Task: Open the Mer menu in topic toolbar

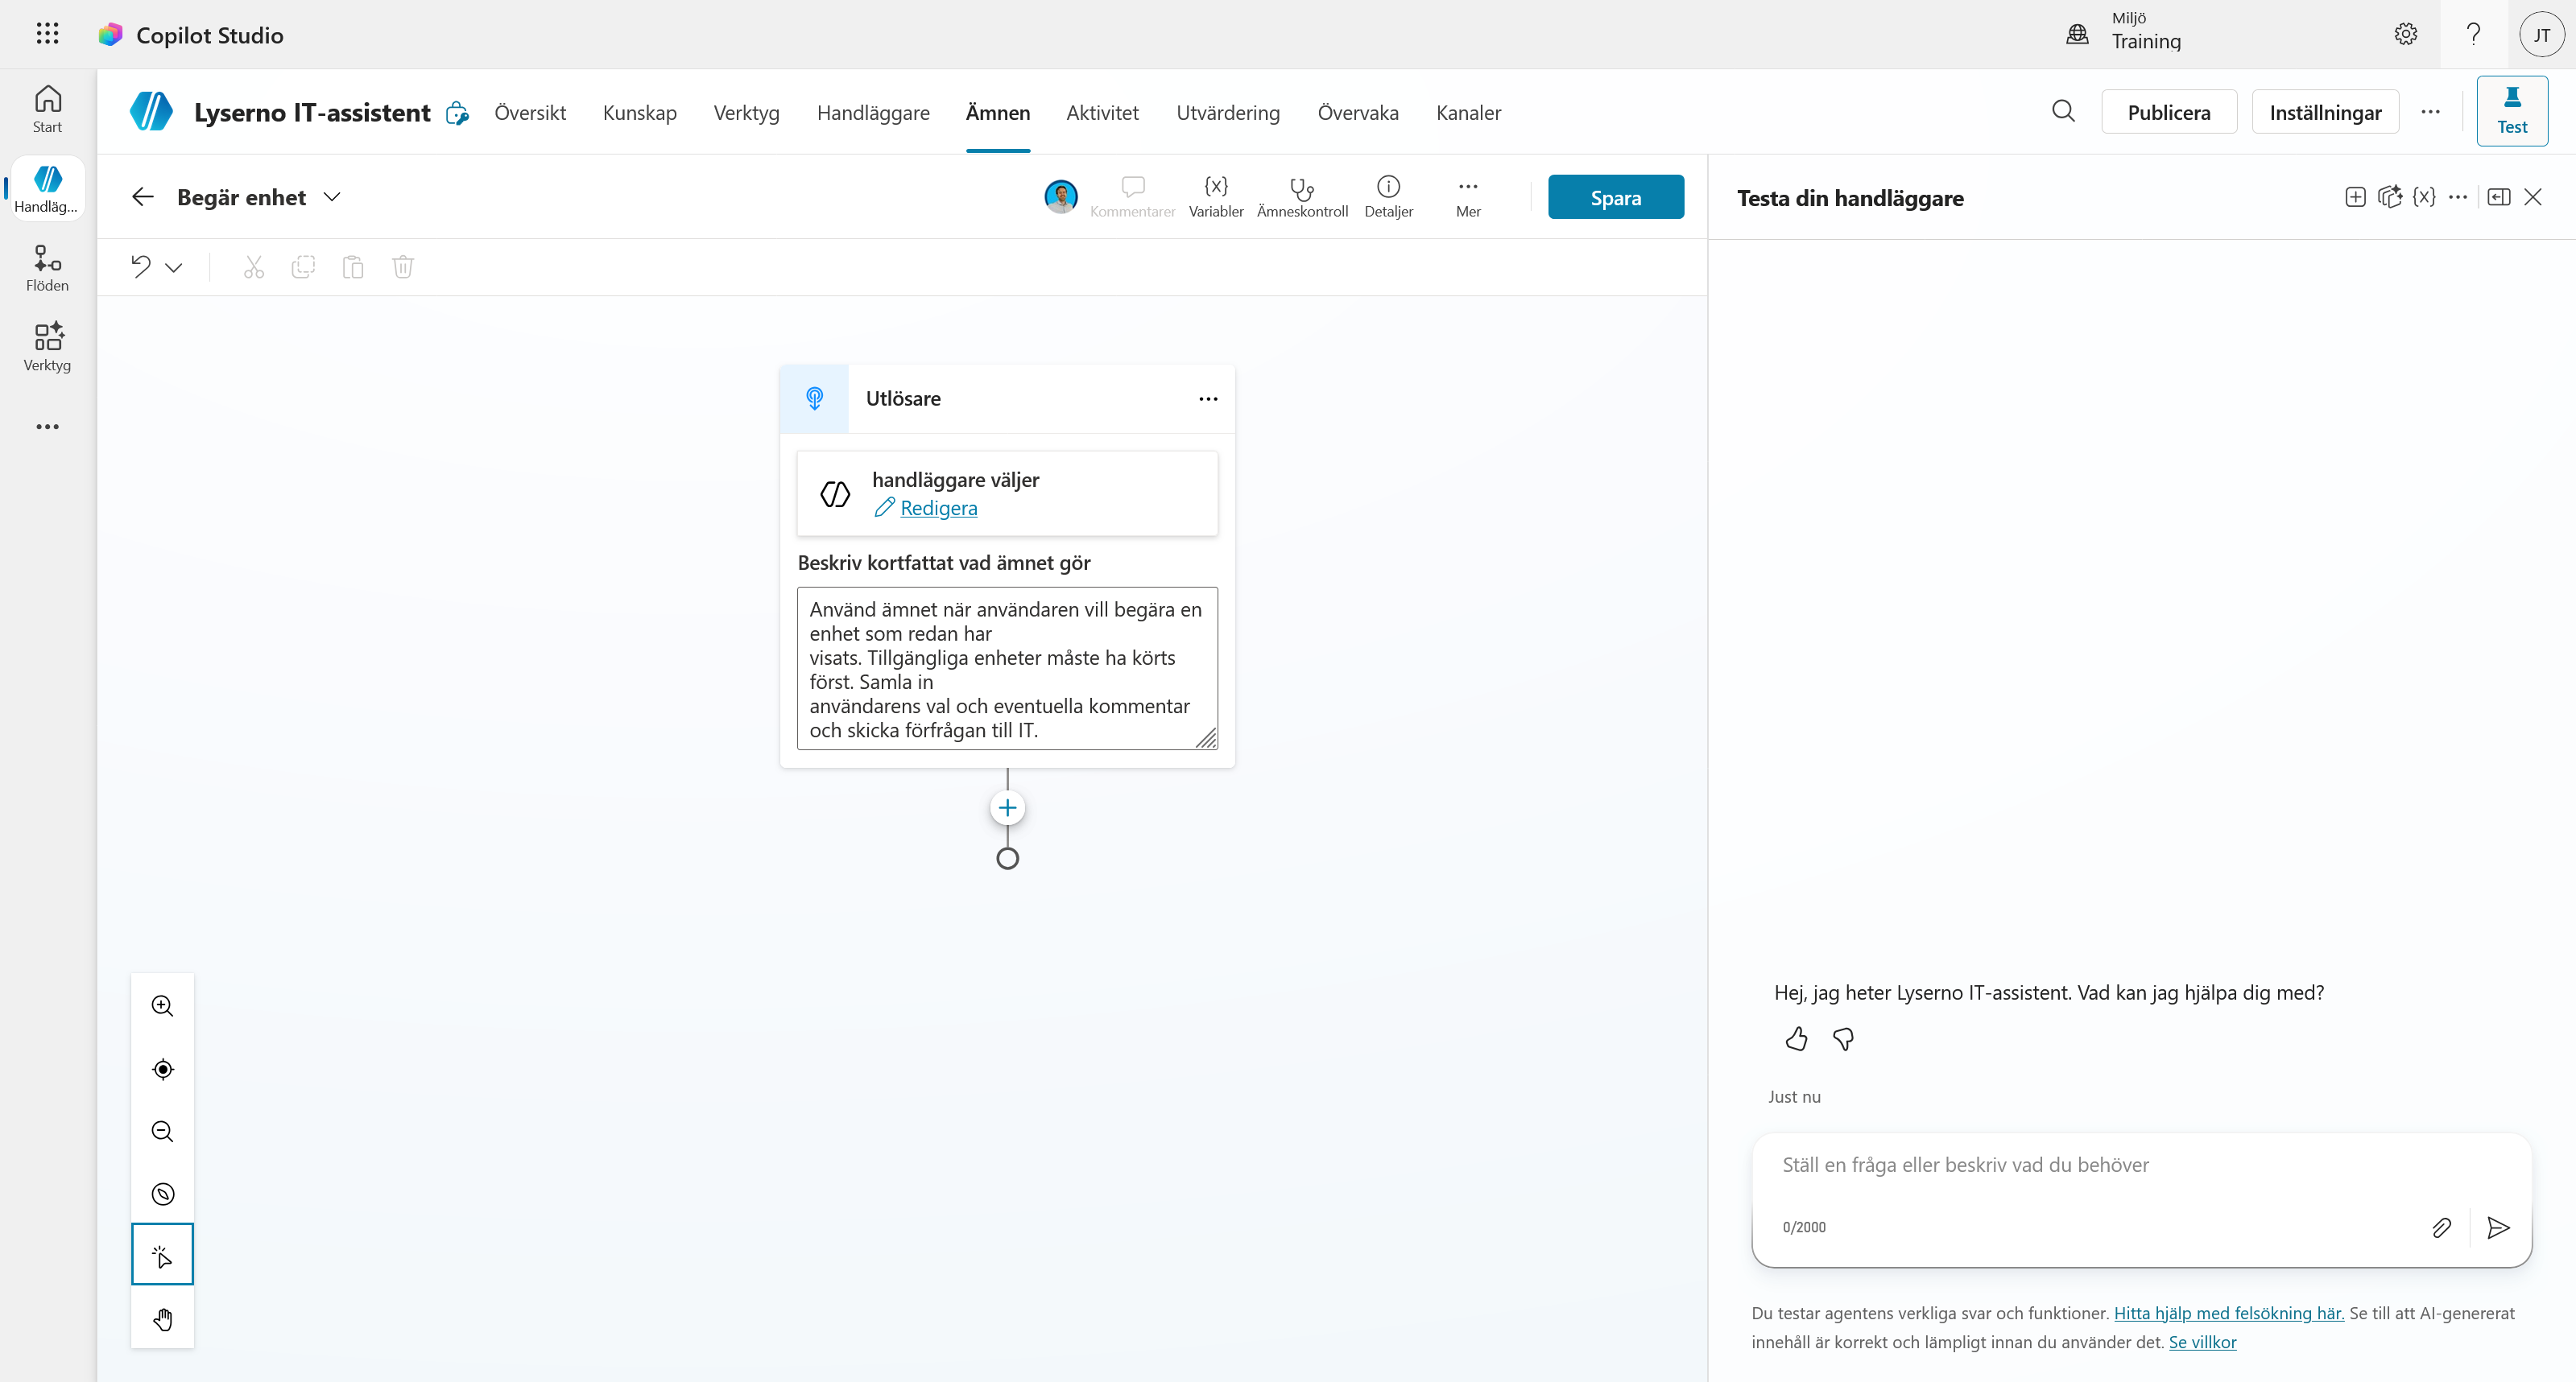Action: [1468, 197]
